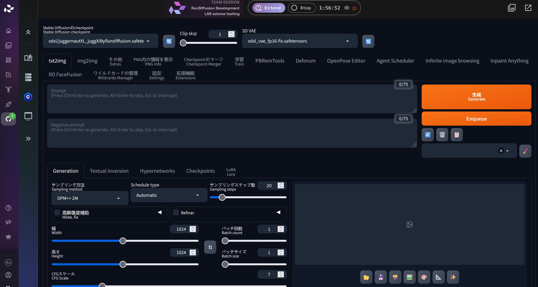Open the book guide icon

[28, 58]
